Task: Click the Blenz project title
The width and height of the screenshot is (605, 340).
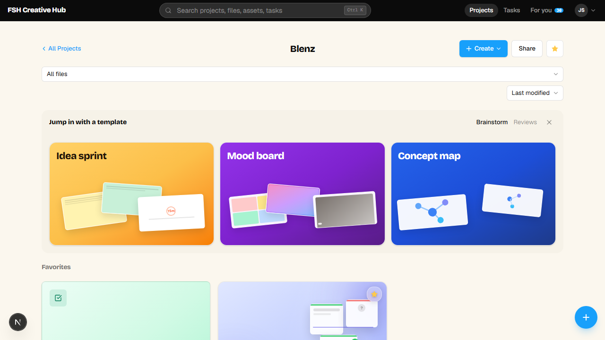Action: tap(302, 49)
